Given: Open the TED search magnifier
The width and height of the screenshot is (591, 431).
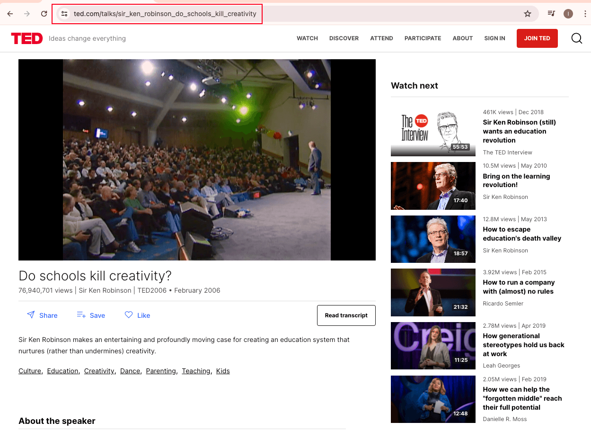Looking at the screenshot, I should (x=577, y=38).
